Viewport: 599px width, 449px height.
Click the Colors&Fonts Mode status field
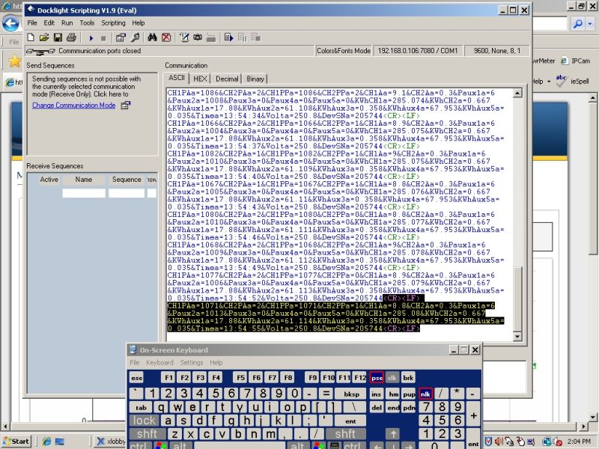click(344, 51)
